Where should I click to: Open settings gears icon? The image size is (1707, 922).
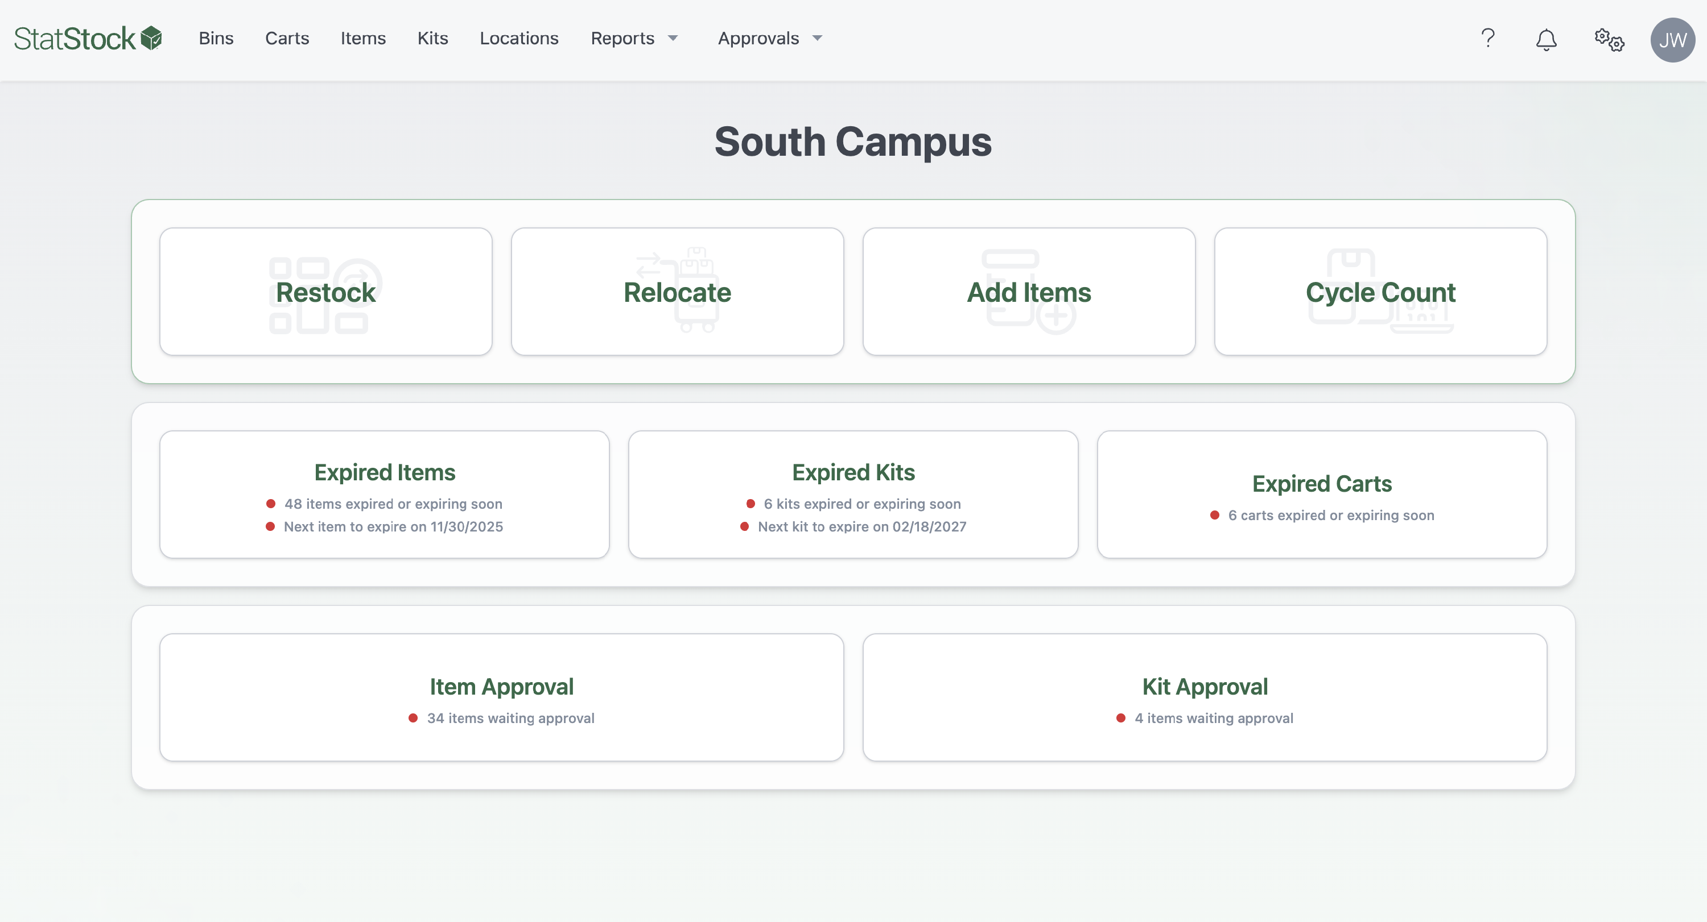pos(1609,40)
